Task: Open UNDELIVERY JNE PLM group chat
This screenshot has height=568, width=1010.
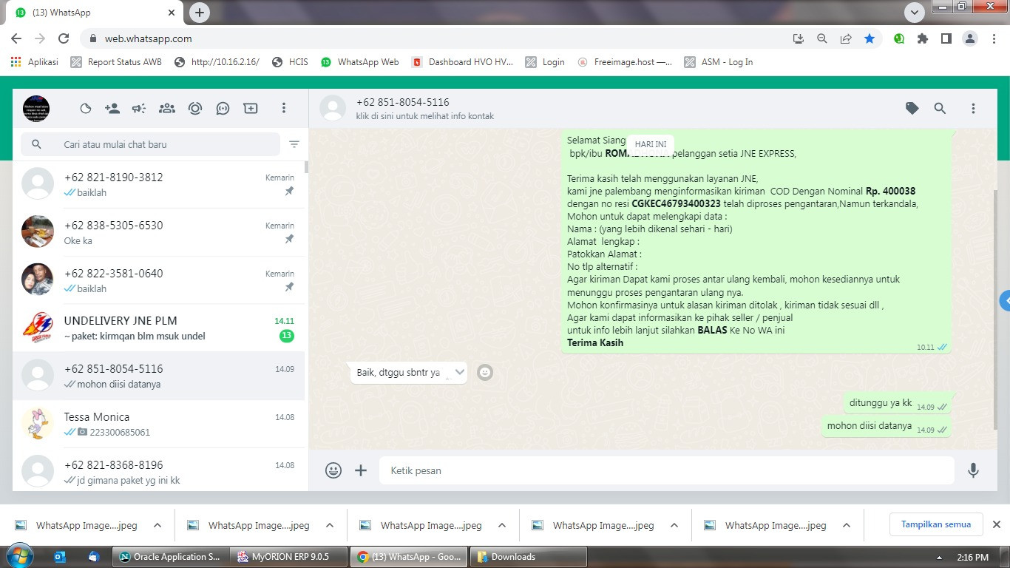Action: [158, 328]
